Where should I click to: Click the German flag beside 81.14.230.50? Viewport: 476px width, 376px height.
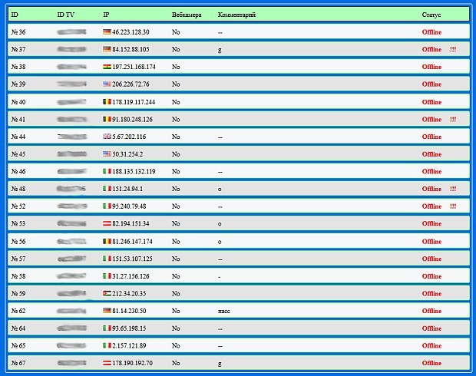pyautogui.click(x=107, y=311)
